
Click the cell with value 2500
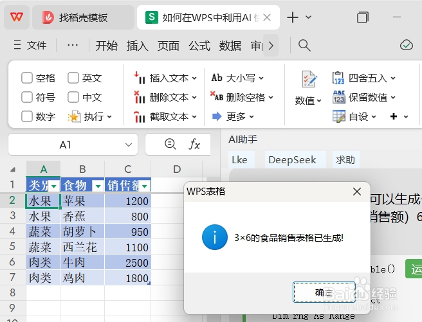coord(127,262)
